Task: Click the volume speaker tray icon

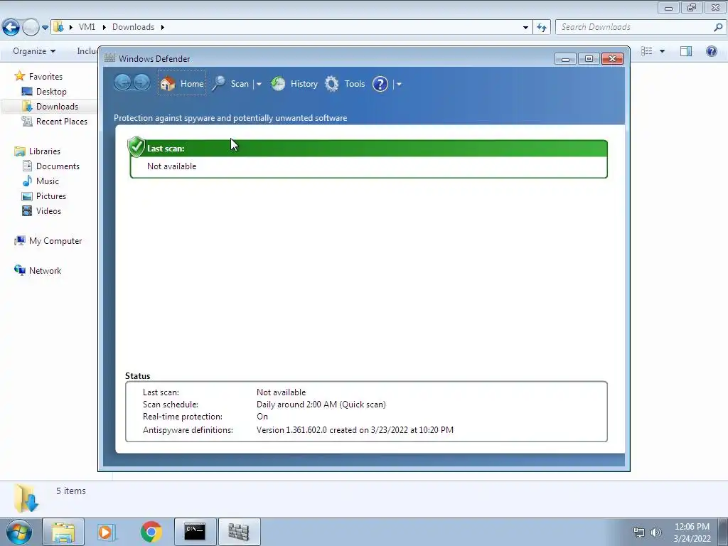Action: click(656, 532)
